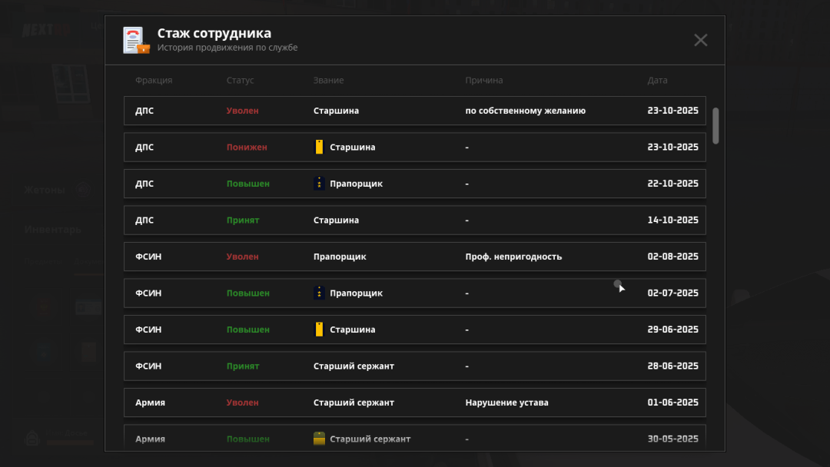Viewport: 830px width, 467px height.
Task: Click Прапорщик rank insignia dated 22-10-2025
Action: pyautogui.click(x=319, y=184)
